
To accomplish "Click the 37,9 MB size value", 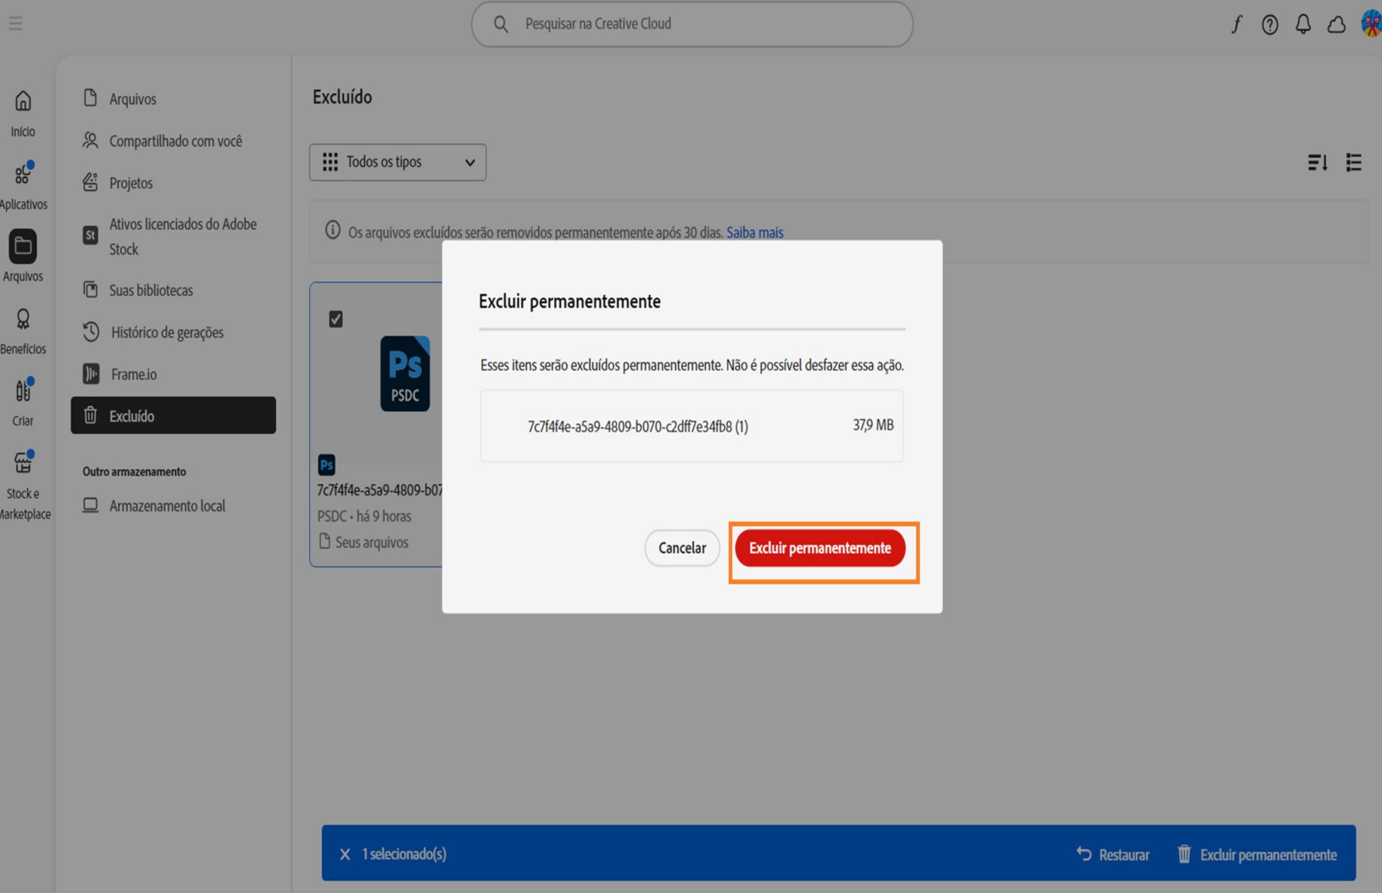I will 873,425.
